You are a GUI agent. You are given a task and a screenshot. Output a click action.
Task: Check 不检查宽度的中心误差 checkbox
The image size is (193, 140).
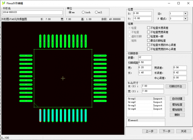[149, 49]
